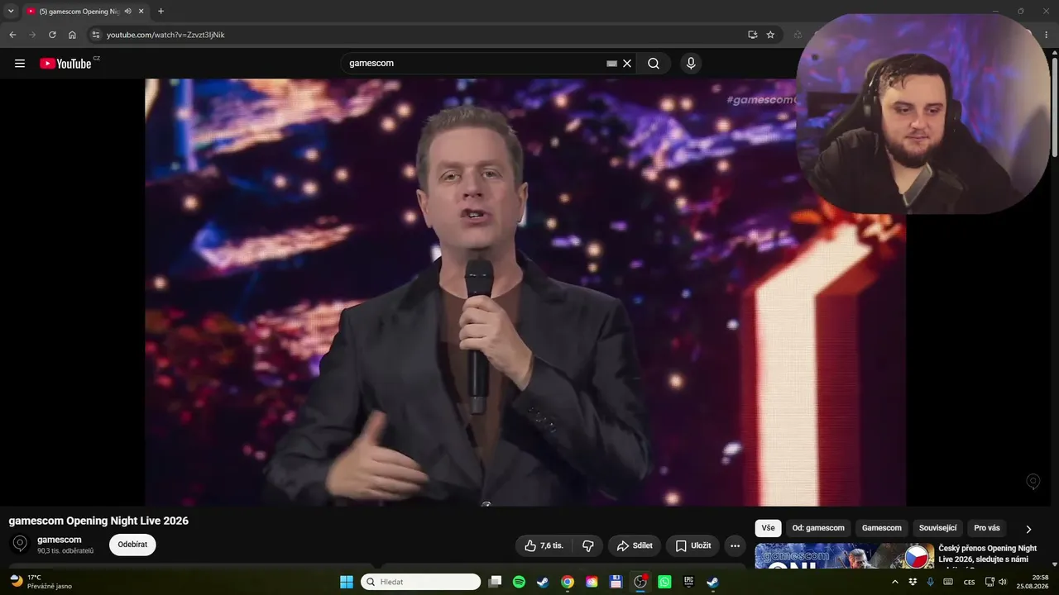Viewport: 1059px width, 595px height.
Task: Mute the gamescom tab audio
Action: coord(127,12)
